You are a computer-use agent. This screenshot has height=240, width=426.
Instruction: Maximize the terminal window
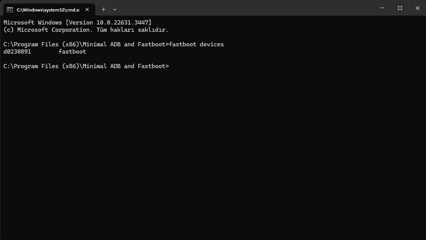pyautogui.click(x=400, y=8)
